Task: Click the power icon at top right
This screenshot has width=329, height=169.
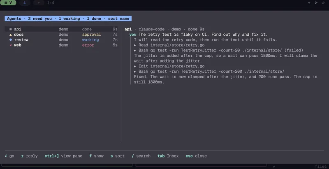Action: pyautogui.click(x=323, y=3)
